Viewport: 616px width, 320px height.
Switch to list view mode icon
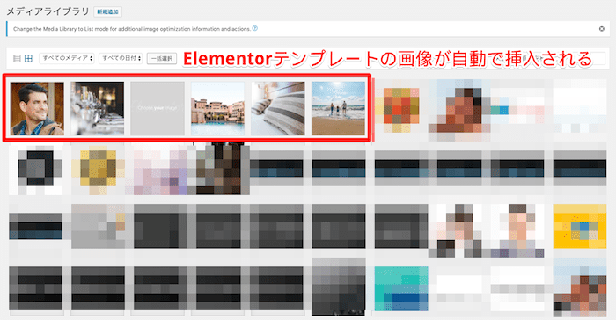[17, 59]
